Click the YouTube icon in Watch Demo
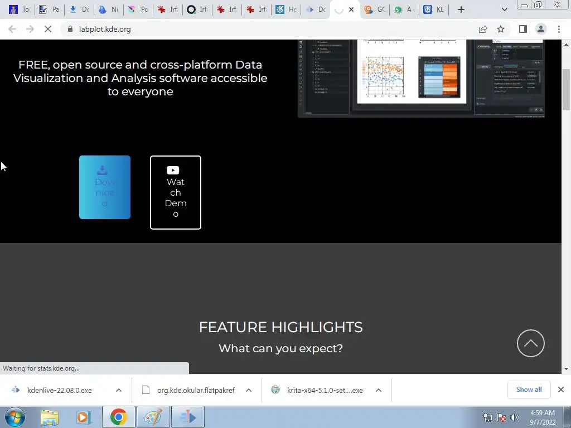This screenshot has height=428, width=571. coord(173,171)
